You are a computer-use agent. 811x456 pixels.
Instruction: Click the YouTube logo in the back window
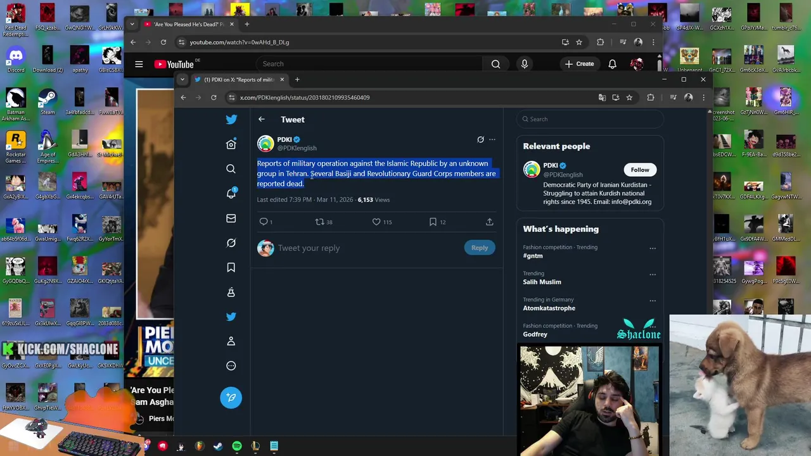(x=174, y=64)
